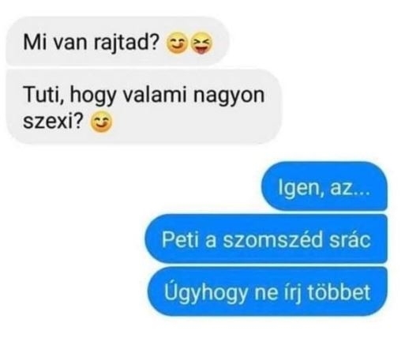Click the word 'szomszéd' in the blue message
This screenshot has width=405, height=353.
pyautogui.click(x=273, y=239)
